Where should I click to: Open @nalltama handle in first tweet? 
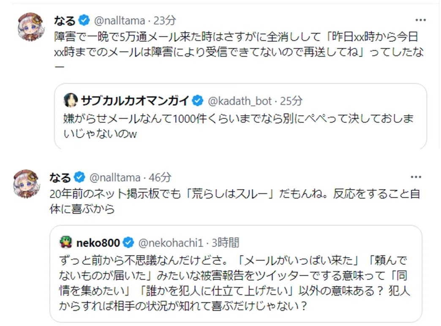click(120, 21)
